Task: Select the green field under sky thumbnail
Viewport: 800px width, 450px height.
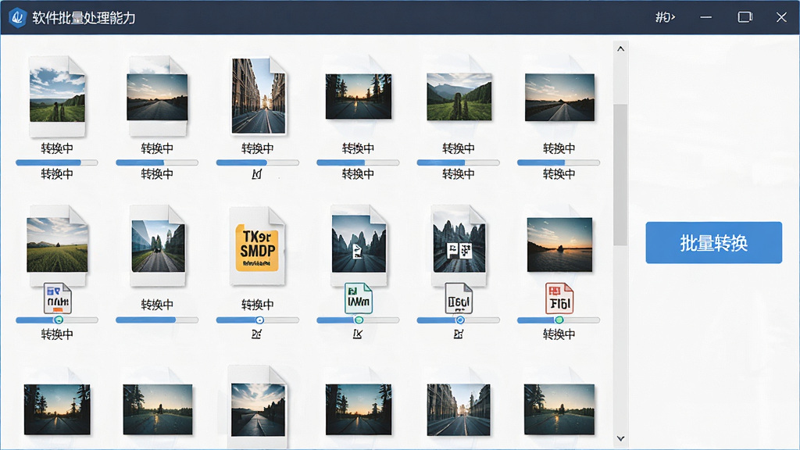Action: click(x=57, y=245)
